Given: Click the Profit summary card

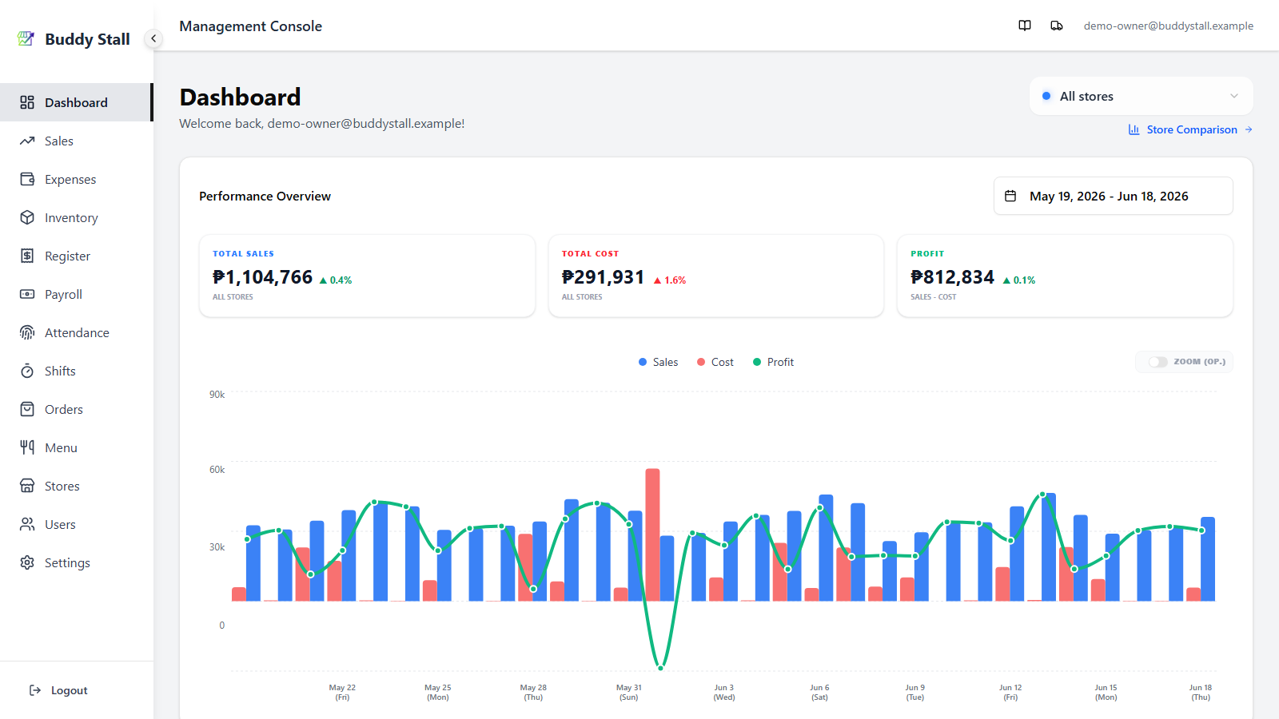Looking at the screenshot, I should [1066, 276].
